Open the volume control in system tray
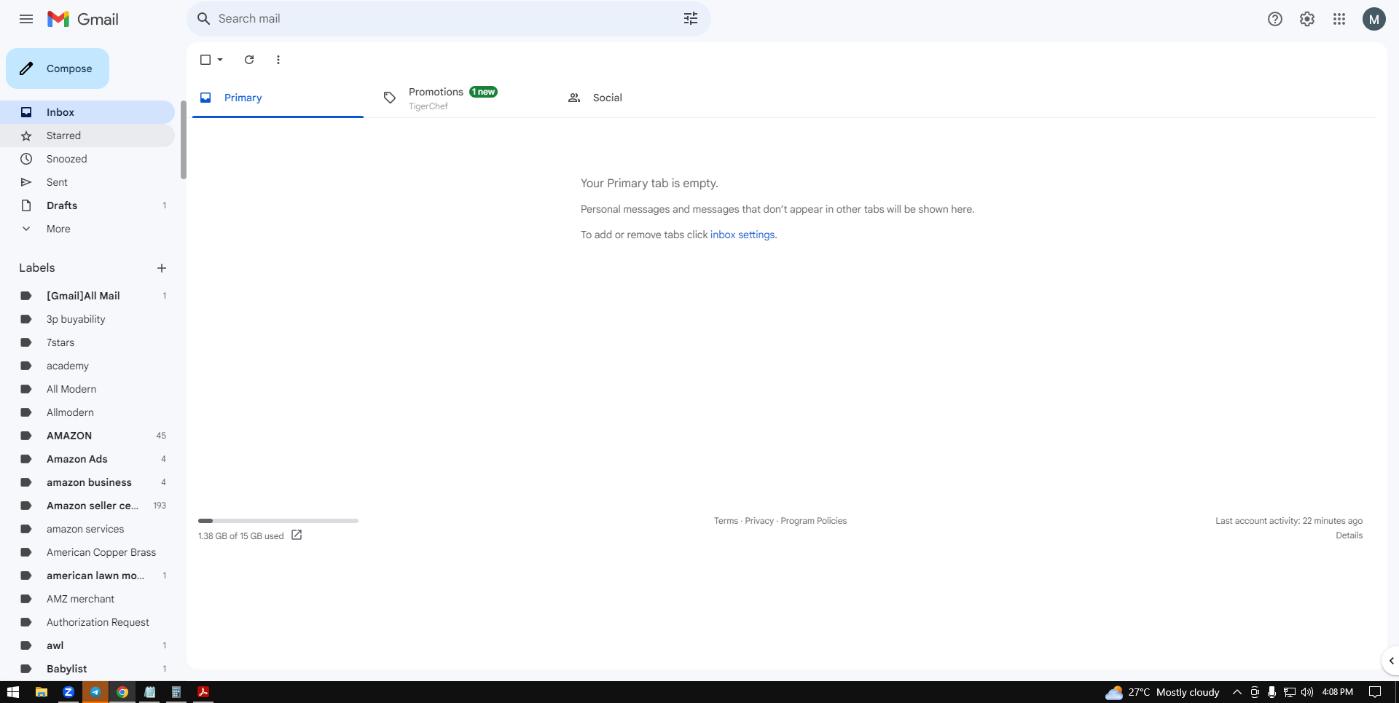Screen dimensions: 1399x703 coord(1307,692)
